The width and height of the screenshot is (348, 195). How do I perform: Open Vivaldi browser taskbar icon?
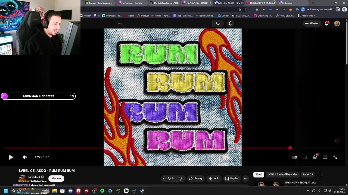(x=78, y=191)
